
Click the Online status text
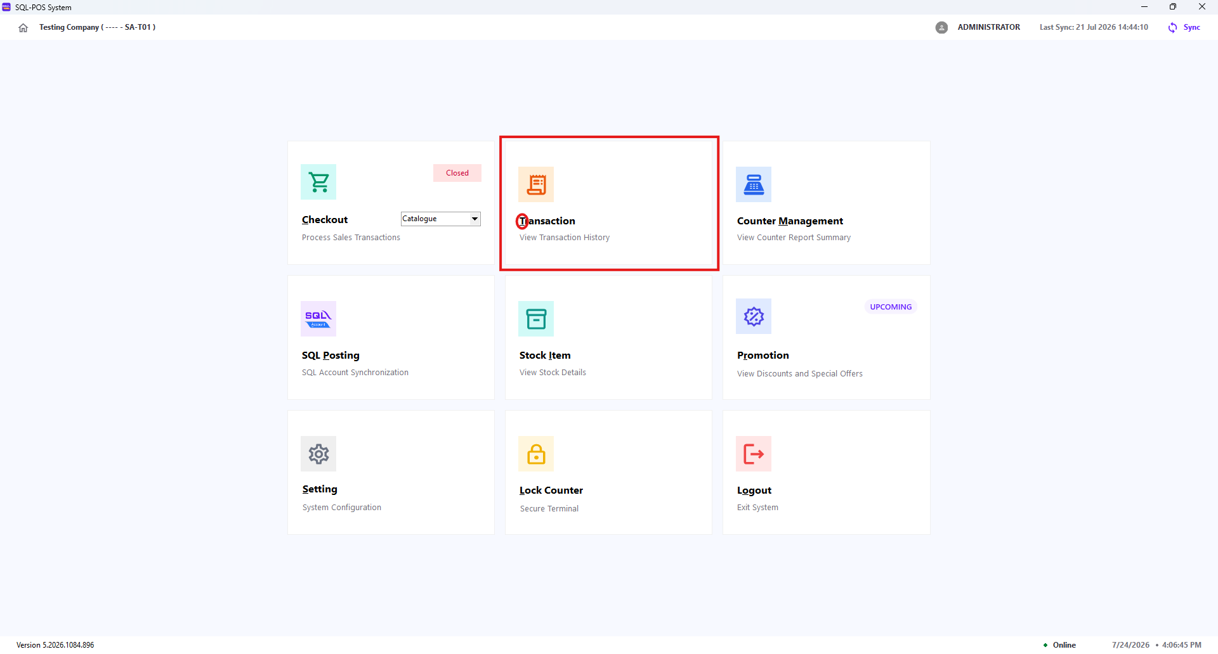[x=1064, y=645]
